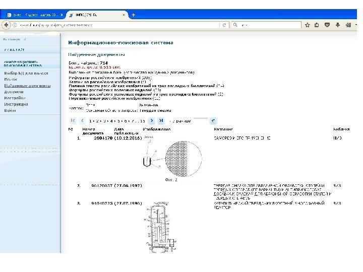The height and width of the screenshot is (272, 363).
Task: Open the bookmarks list icon next to the star
Action: click(317, 25)
